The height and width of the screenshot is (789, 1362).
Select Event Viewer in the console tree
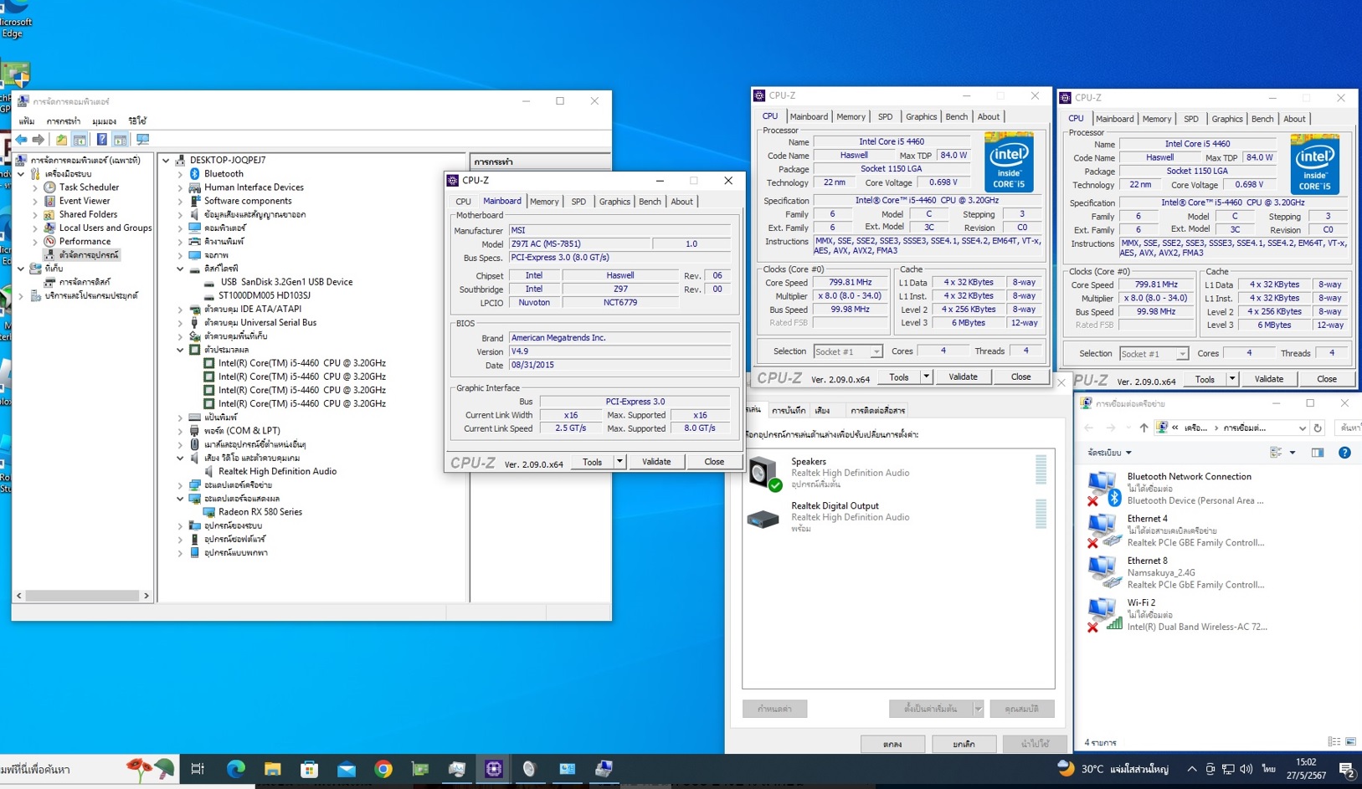coord(85,201)
